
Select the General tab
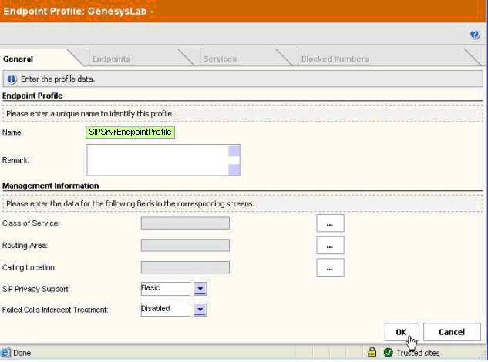[x=19, y=59]
